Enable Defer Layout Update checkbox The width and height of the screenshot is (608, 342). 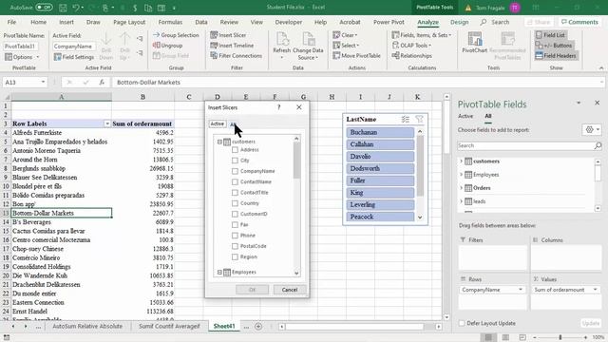coord(462,323)
